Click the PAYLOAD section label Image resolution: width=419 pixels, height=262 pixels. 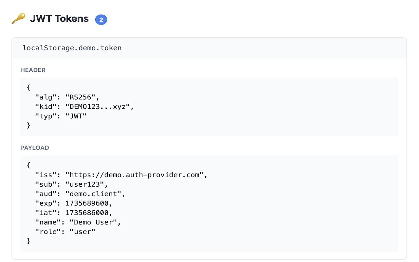click(35, 148)
